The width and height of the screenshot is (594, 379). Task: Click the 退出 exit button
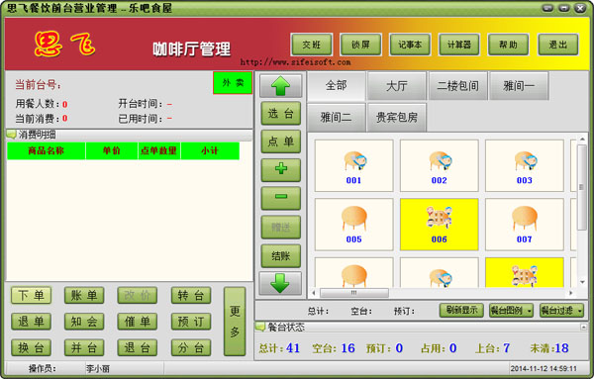point(558,45)
